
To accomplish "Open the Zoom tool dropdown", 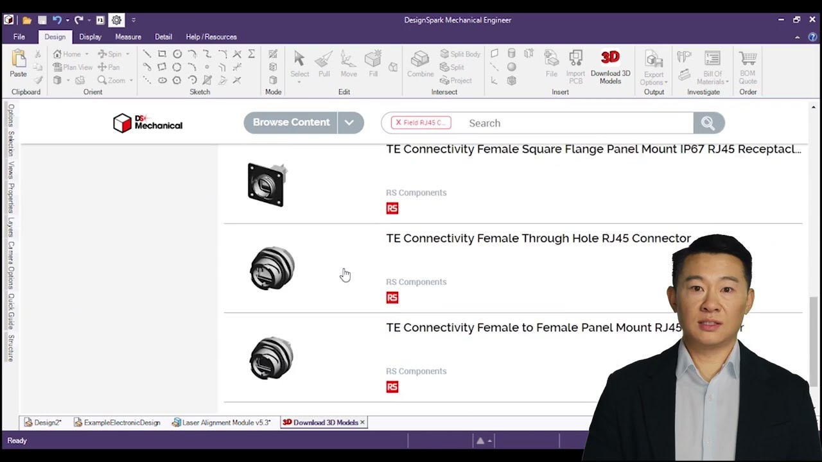I will (131, 80).
